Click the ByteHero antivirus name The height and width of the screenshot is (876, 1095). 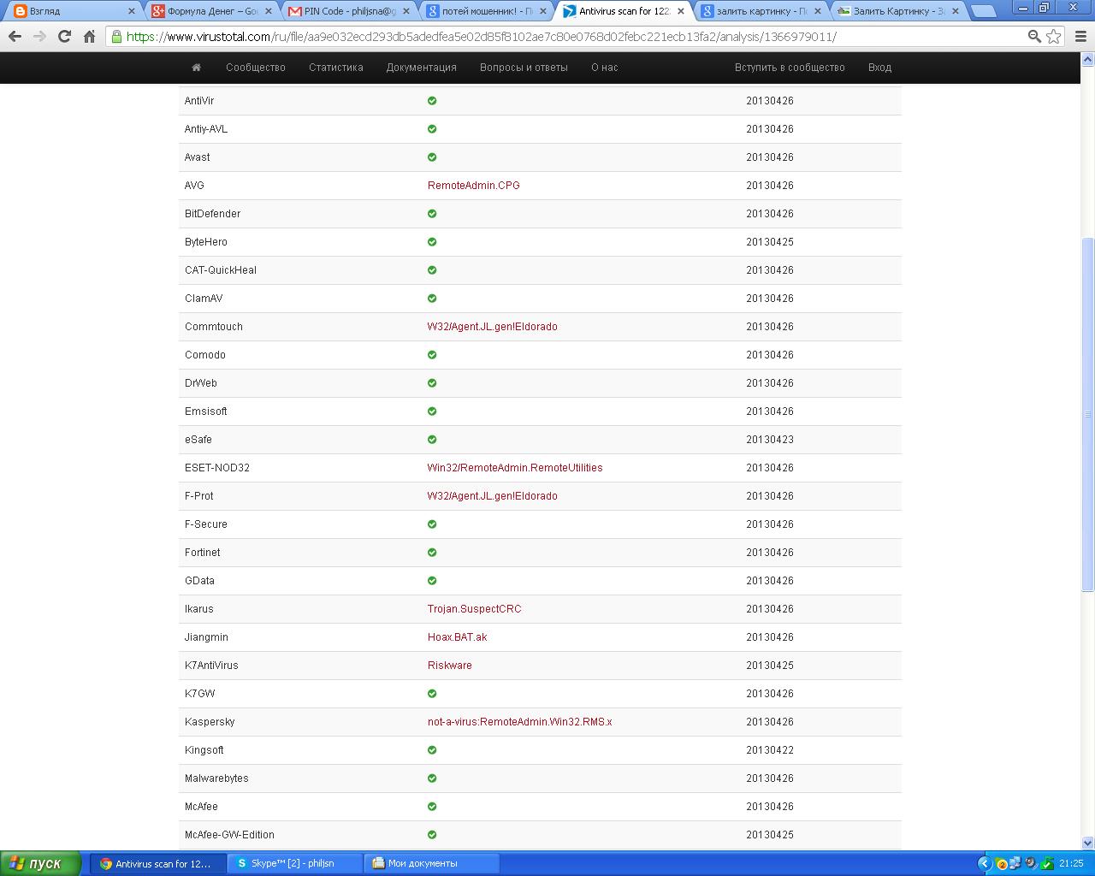[206, 242]
